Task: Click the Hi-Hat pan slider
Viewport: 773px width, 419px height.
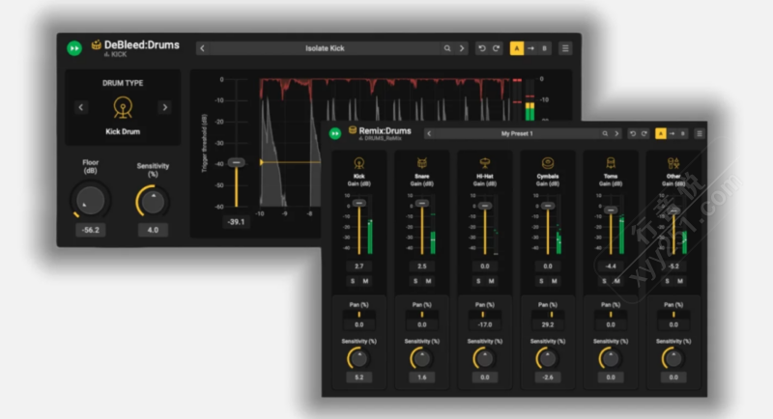Action: pos(485,314)
